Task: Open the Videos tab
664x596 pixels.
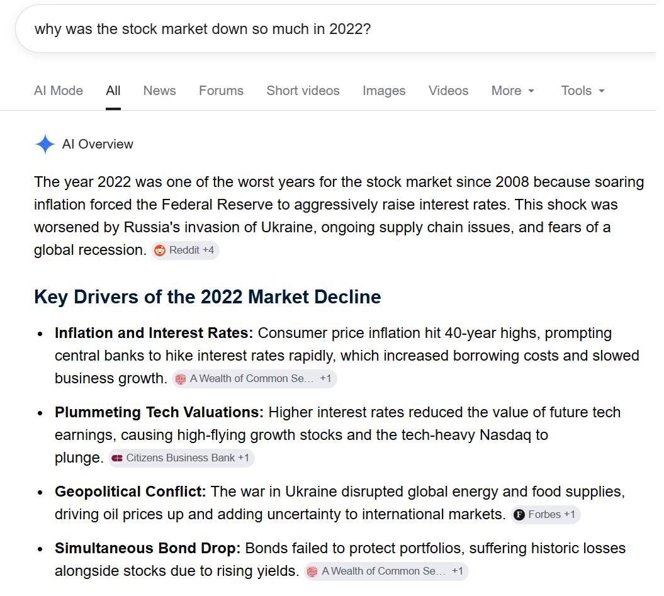Action: point(449,91)
